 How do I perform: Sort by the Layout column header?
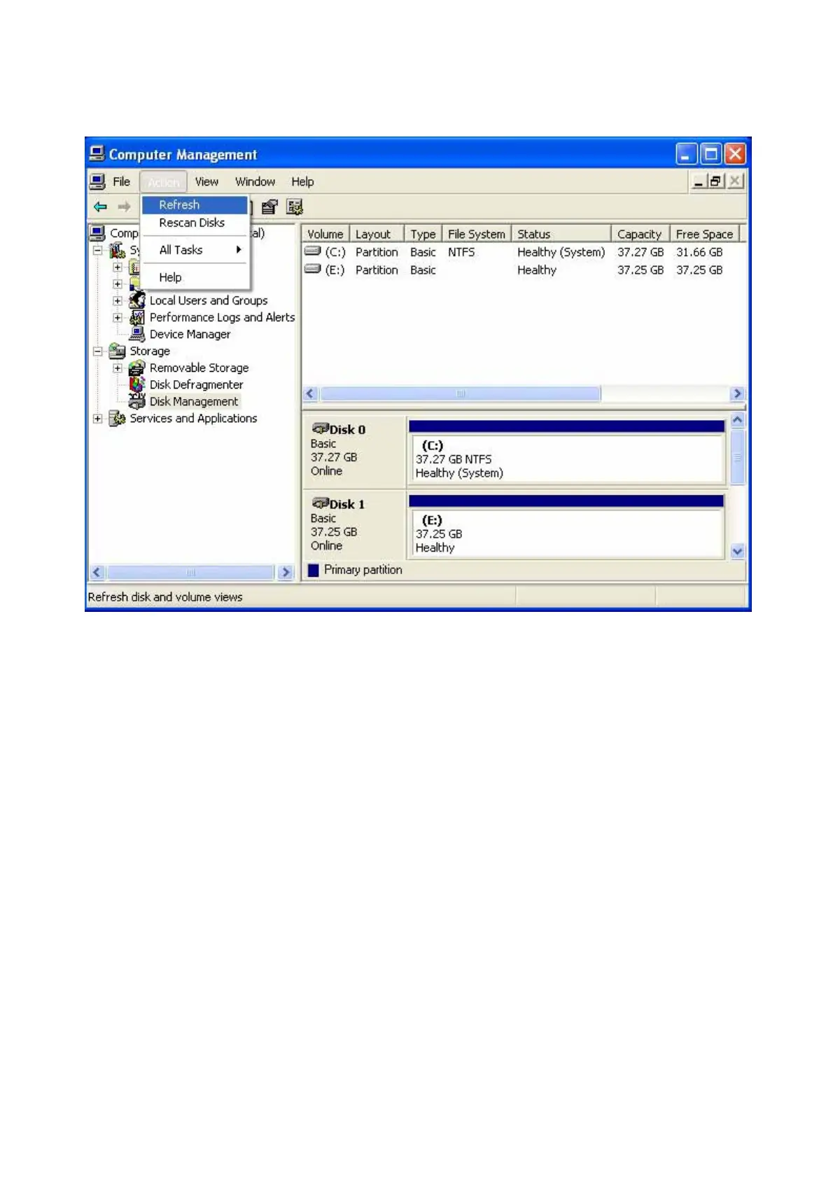tap(377, 234)
